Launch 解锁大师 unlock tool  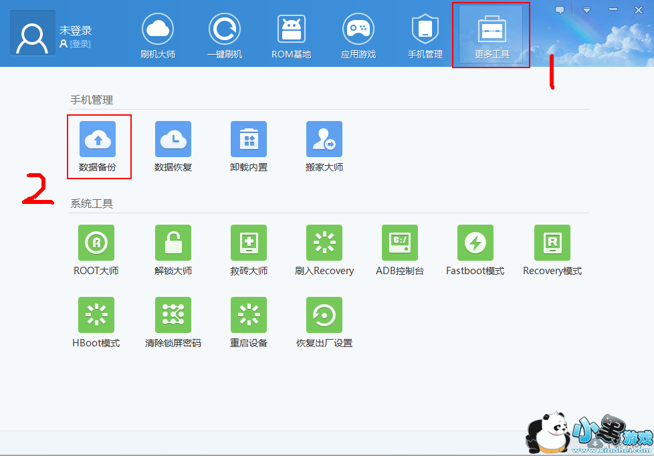tap(173, 250)
